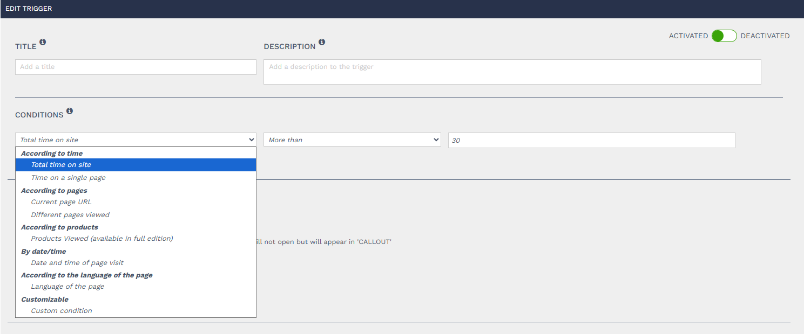Open the 'Total time on site' condition dropdown
804x334 pixels.
point(136,140)
